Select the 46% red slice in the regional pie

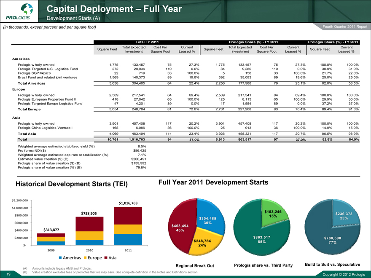tap(179, 227)
